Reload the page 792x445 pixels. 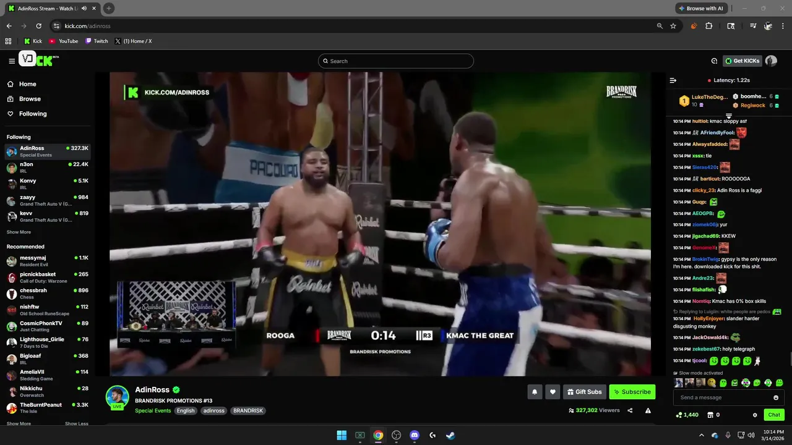pyautogui.click(x=38, y=26)
